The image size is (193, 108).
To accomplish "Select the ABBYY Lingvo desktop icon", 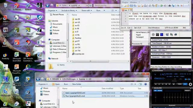I will point(5,20).
